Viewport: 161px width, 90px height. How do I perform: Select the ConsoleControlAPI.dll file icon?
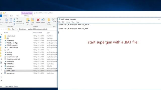(5, 59)
